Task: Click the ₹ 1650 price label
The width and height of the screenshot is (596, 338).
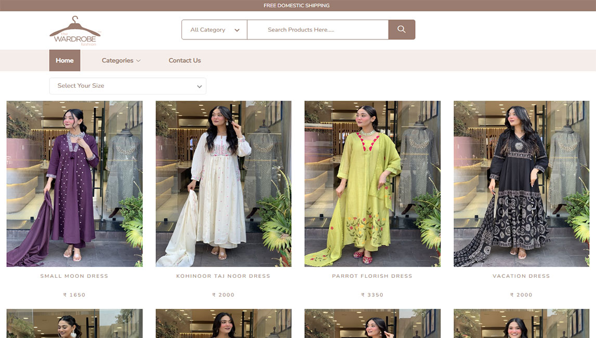Action: coord(74,295)
